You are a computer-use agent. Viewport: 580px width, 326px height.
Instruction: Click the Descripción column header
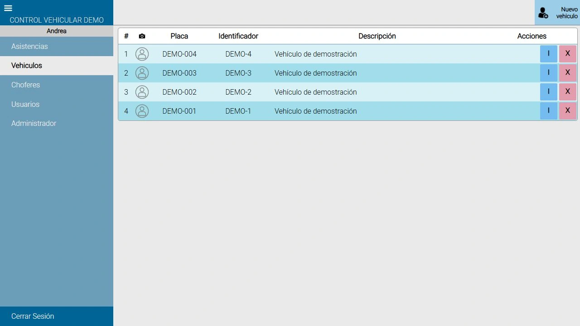[x=377, y=36]
